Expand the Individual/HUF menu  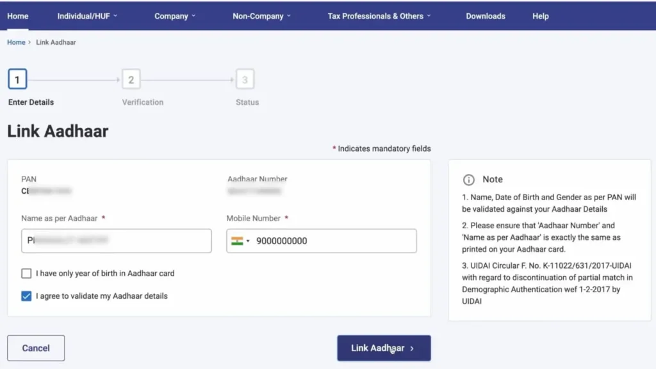click(87, 16)
